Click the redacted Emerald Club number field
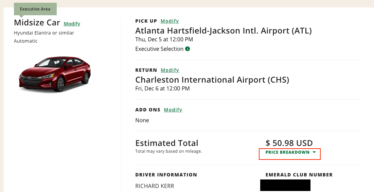Screen dimensions: 374x192 tap(285, 185)
